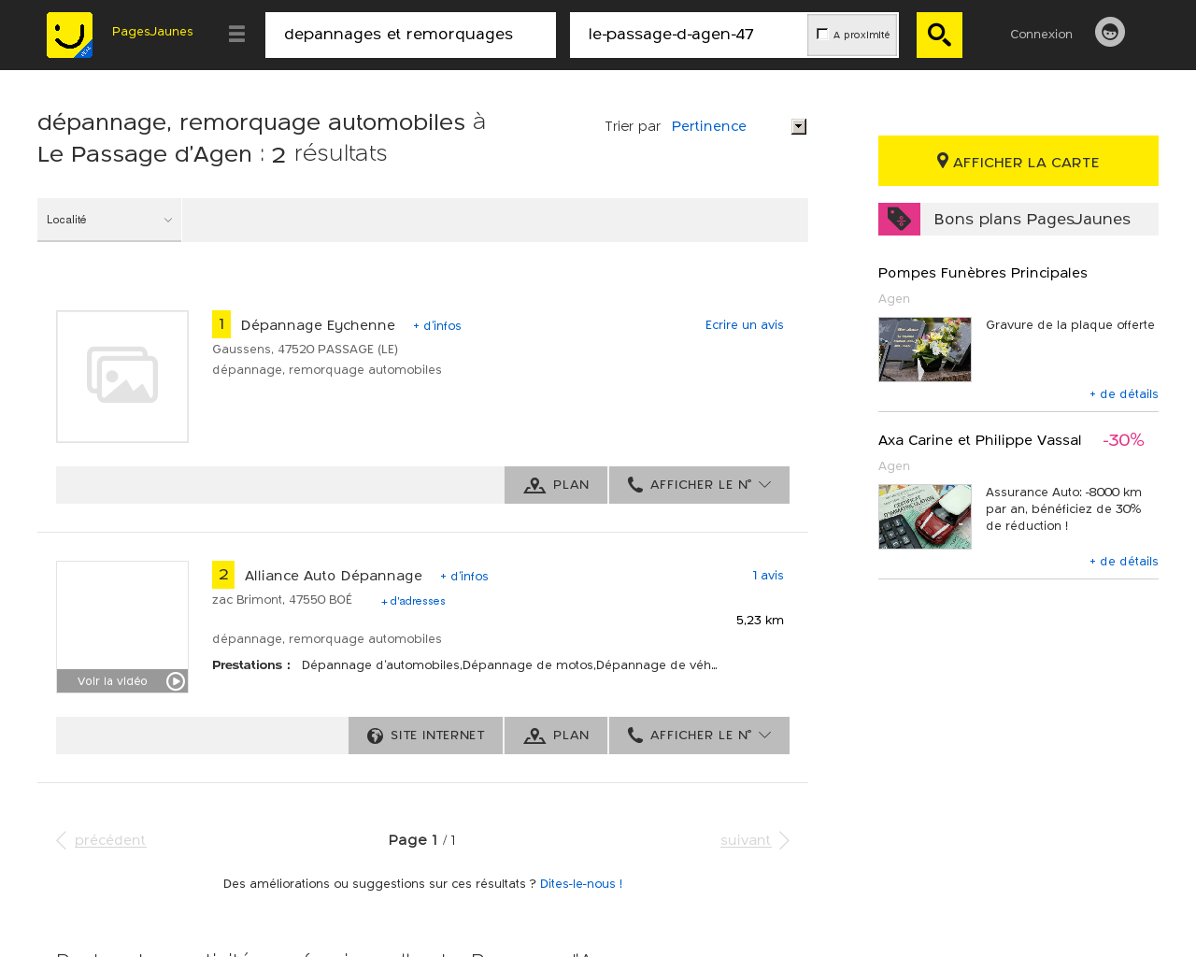Screen dimensions: 1196x957
Task: Click address zac Brimont, 47550 BOÉ
Action: 282,600
